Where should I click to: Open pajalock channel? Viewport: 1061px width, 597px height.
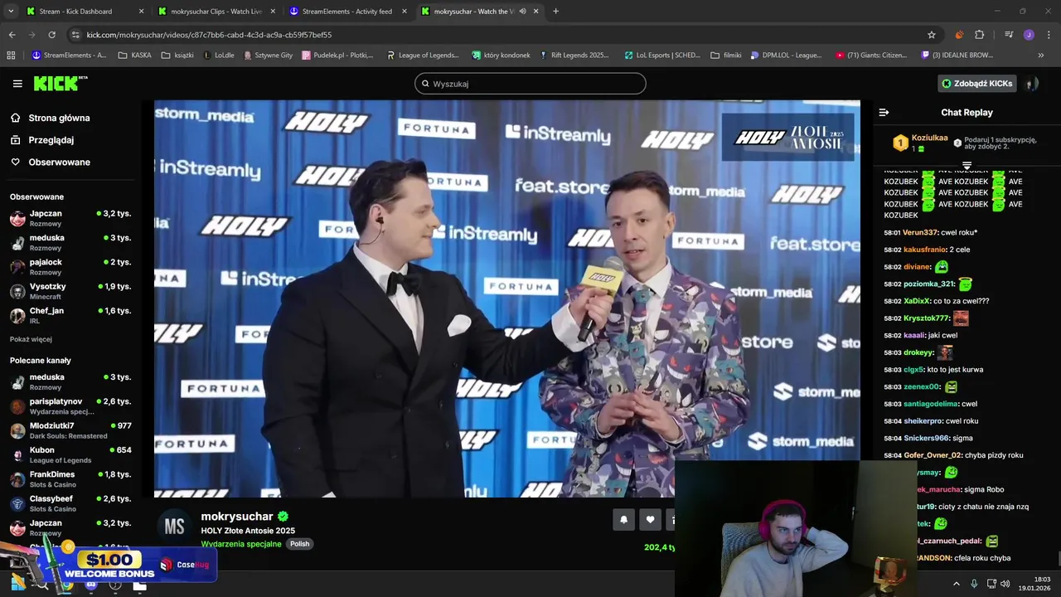(70, 266)
